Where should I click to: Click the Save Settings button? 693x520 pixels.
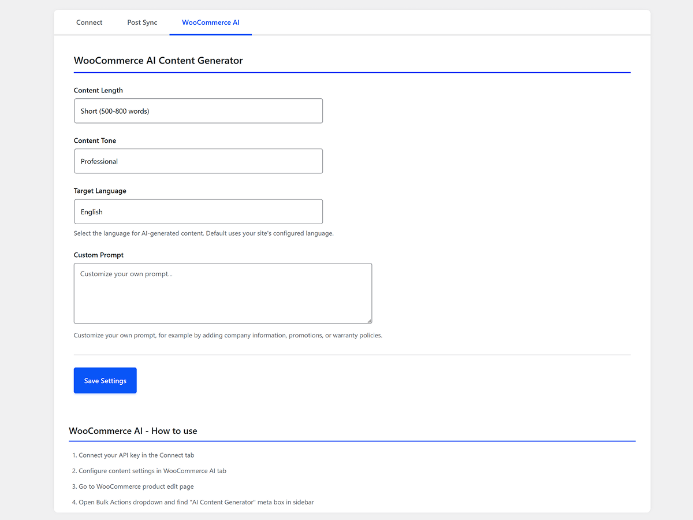tap(105, 381)
